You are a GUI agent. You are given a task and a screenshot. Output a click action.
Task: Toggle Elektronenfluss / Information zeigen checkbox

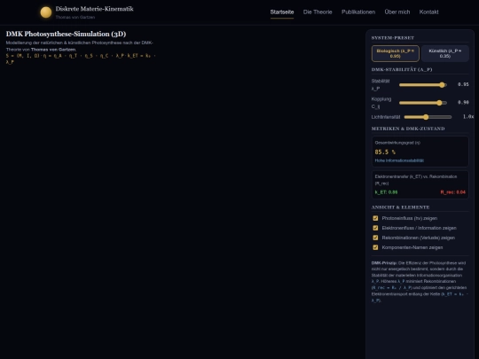point(375,228)
